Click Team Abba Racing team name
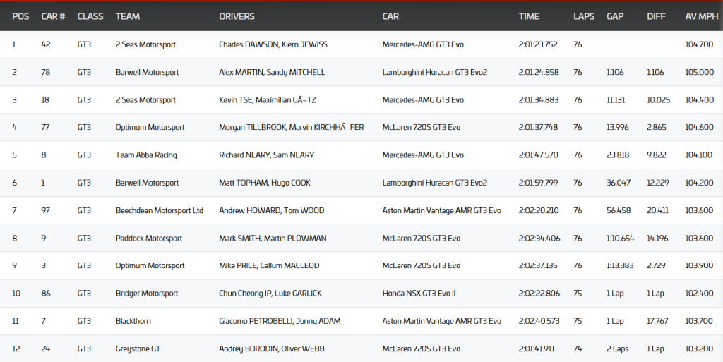The height and width of the screenshot is (362, 723). coord(146,155)
